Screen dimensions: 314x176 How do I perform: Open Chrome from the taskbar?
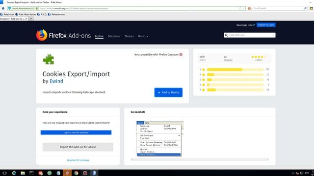(x=76, y=173)
